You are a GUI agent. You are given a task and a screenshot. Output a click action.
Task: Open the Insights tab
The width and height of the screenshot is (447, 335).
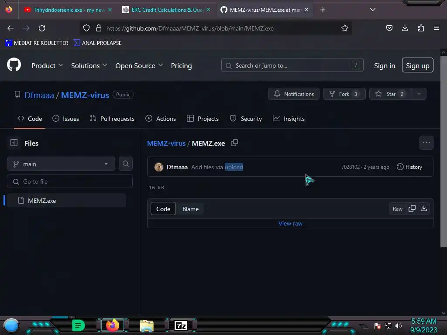pos(289,119)
